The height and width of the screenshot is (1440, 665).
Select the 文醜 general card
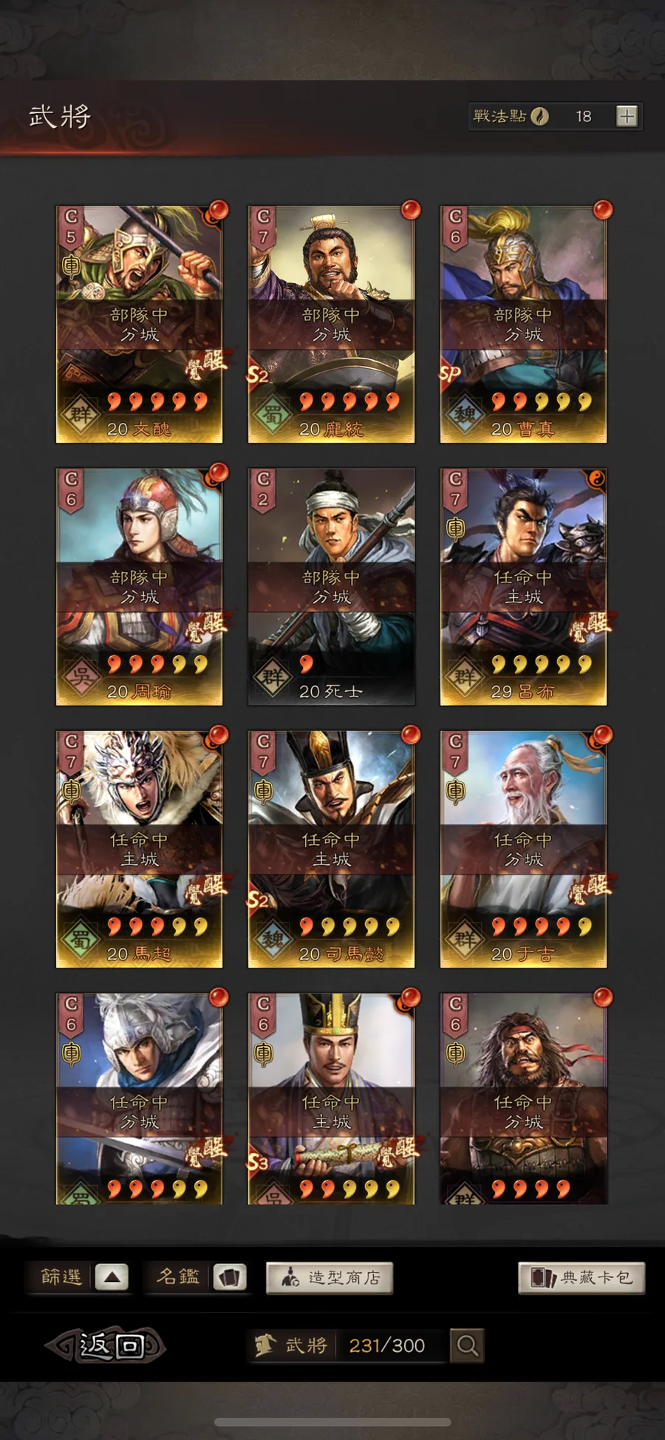click(139, 324)
